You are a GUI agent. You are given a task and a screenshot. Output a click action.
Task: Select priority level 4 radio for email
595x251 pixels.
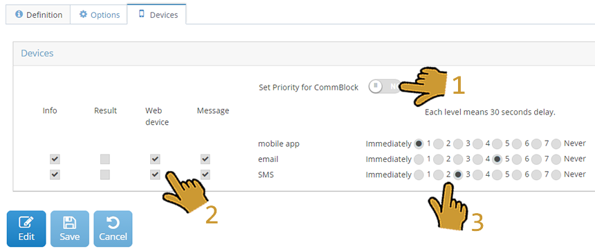tap(497, 159)
